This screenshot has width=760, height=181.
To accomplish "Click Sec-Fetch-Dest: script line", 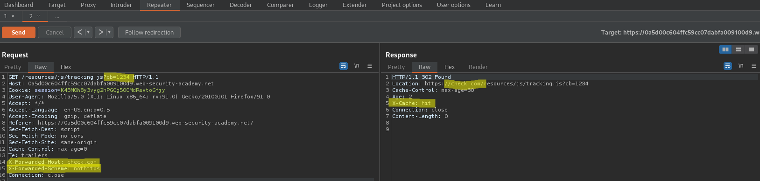I will point(44,129).
